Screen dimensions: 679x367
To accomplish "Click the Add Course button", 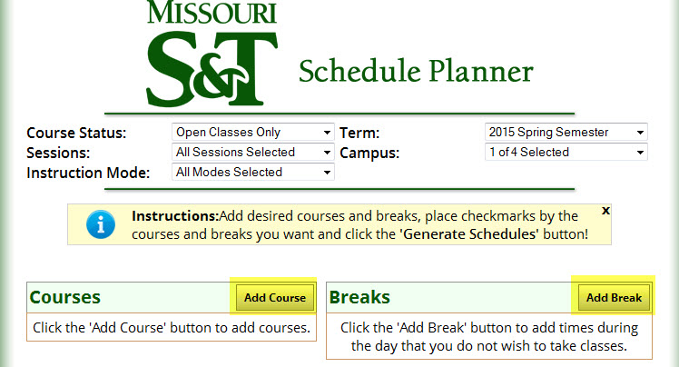I will (275, 298).
